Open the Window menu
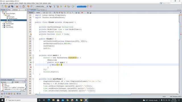 [45, 3]
